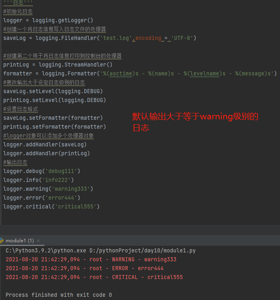Click %(asctime)s in the format string
Image resolution: width=280 pixels, height=300 pixels.
click(121, 73)
